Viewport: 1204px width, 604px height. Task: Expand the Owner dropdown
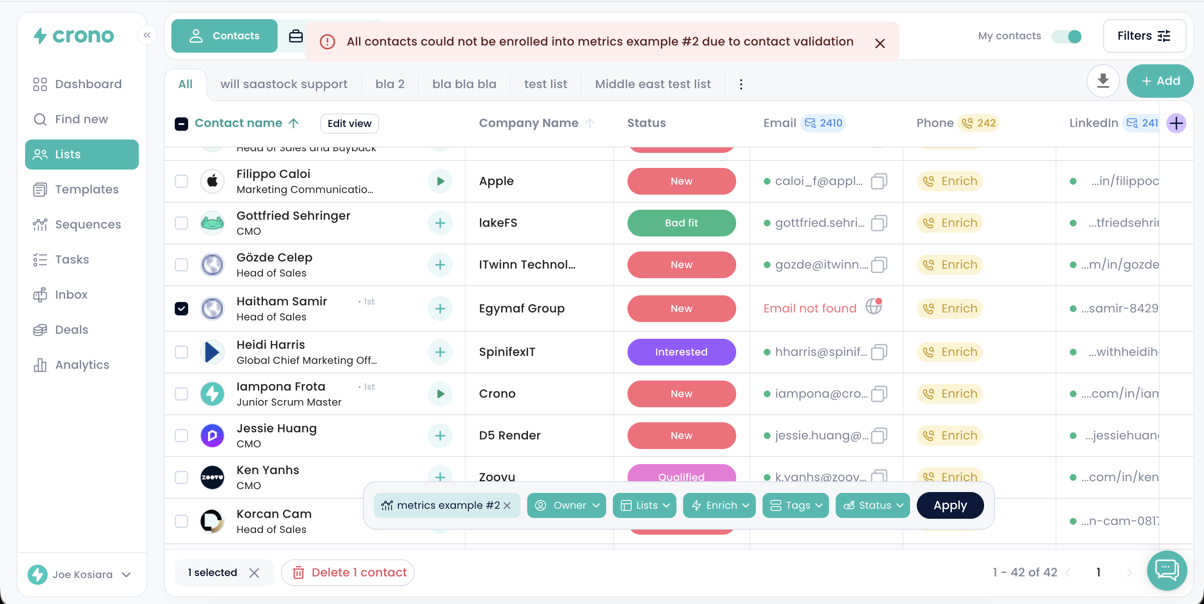point(566,505)
